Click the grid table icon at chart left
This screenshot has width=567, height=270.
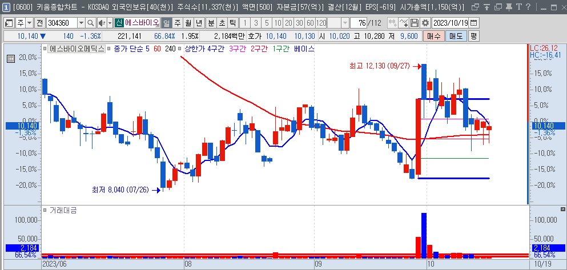pyautogui.click(x=10, y=59)
